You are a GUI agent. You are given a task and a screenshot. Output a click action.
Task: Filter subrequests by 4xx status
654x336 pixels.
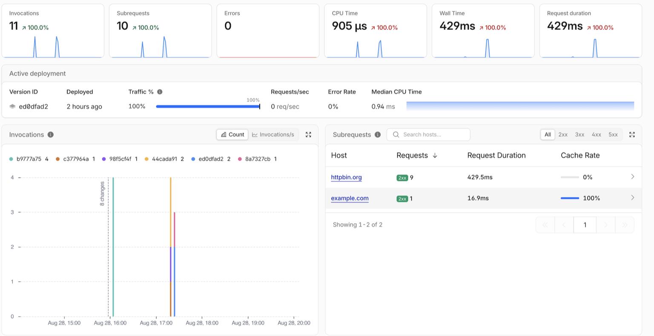(596, 135)
